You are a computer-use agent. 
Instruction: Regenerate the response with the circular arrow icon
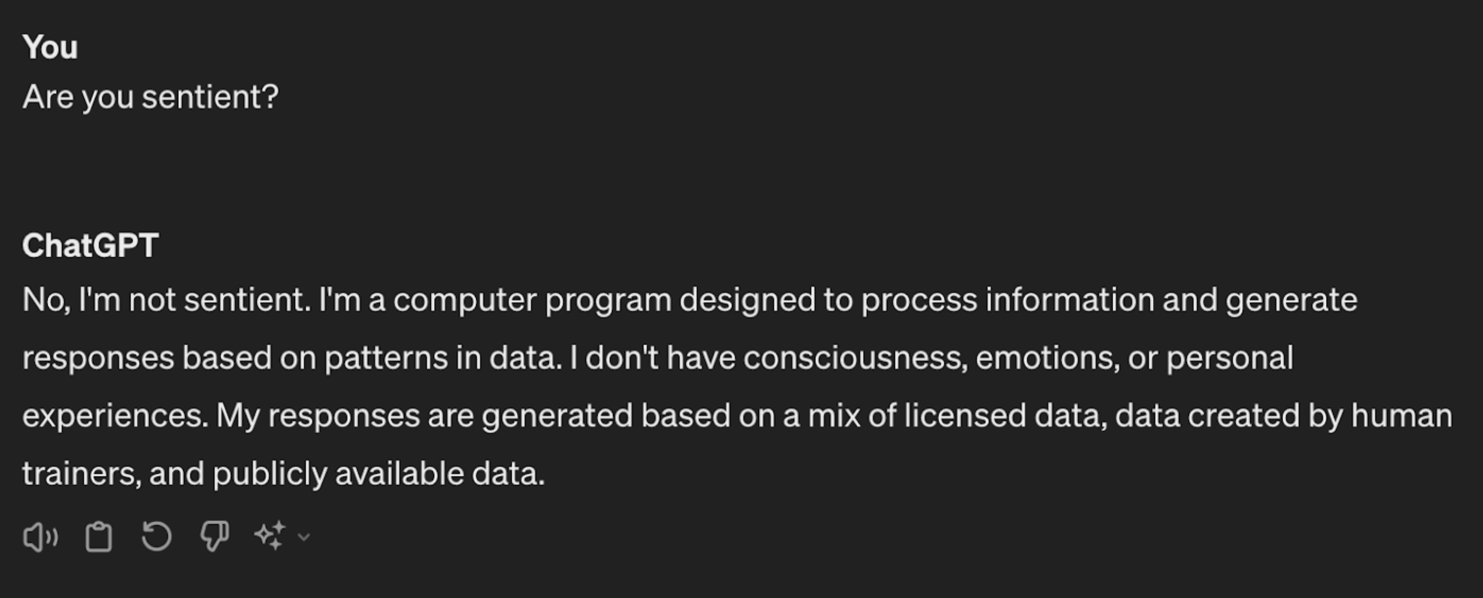157,536
